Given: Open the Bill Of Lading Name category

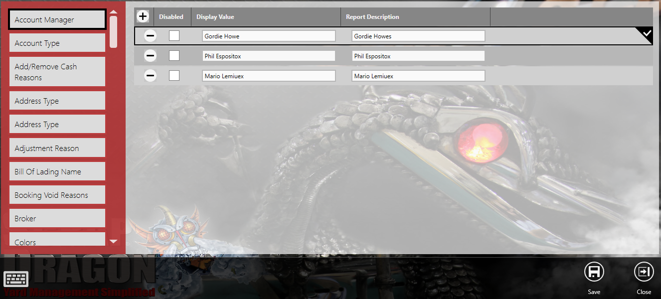Looking at the screenshot, I should (57, 171).
